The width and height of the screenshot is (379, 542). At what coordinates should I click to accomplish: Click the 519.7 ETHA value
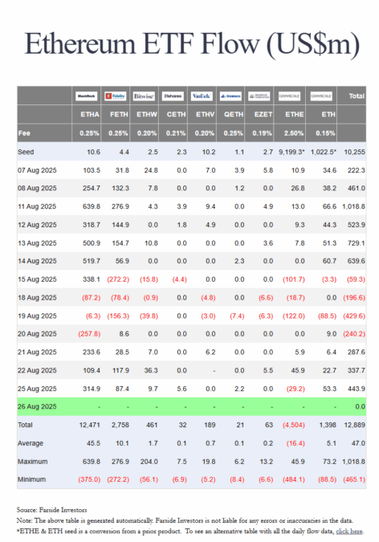92,261
